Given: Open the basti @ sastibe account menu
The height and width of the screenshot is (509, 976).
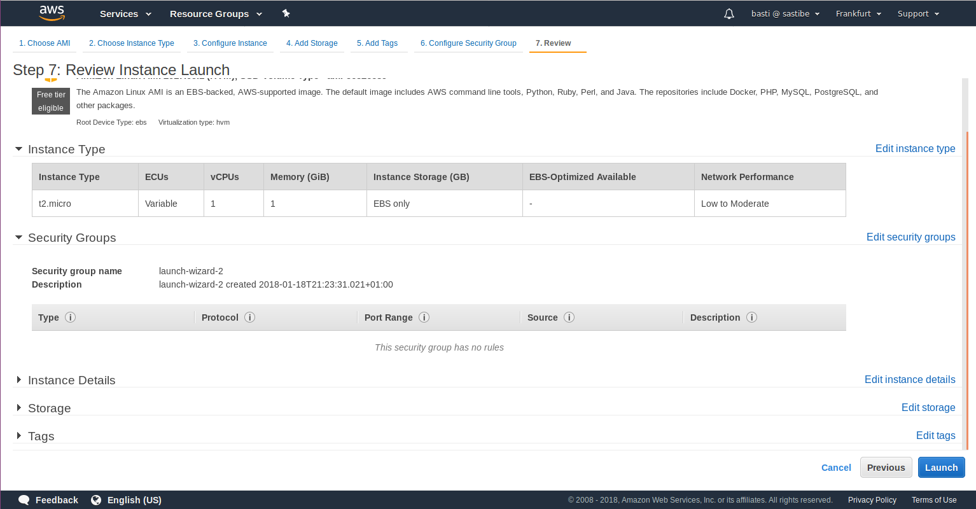Looking at the screenshot, I should 785,13.
